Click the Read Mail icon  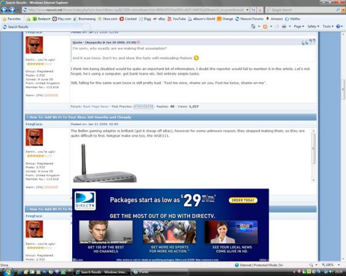coord(277,26)
